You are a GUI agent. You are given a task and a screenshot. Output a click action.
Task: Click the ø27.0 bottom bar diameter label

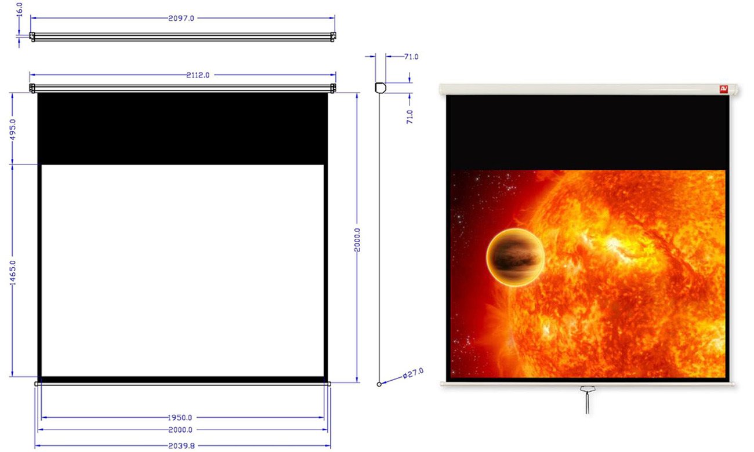pos(414,372)
